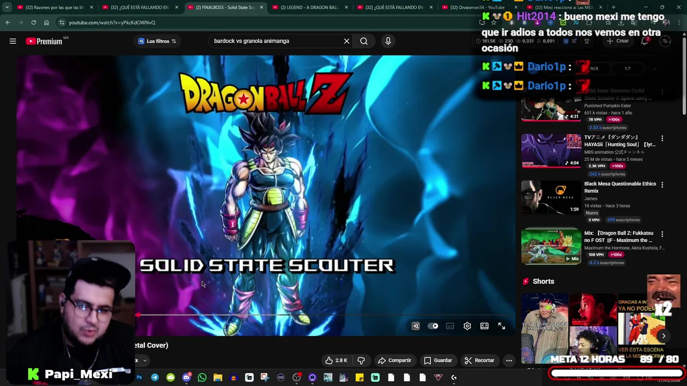Open Photoshop from the taskbar

click(139, 377)
